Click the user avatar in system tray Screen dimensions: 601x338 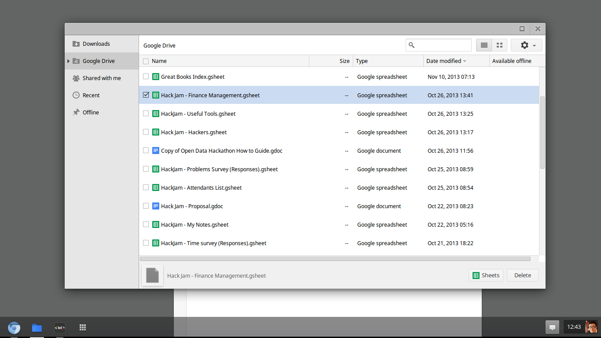tap(591, 327)
